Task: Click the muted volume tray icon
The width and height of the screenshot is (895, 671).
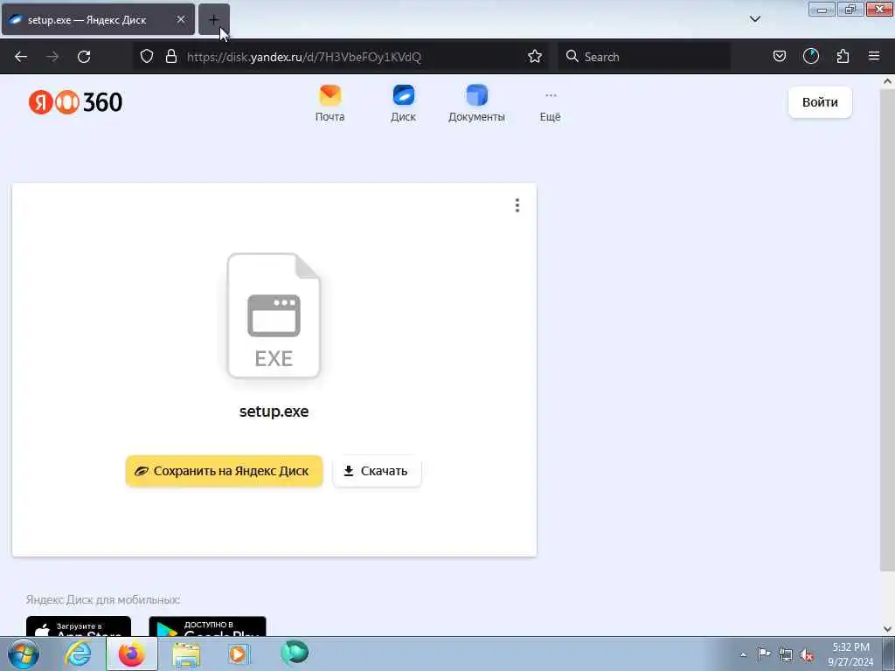Action: pos(807,655)
